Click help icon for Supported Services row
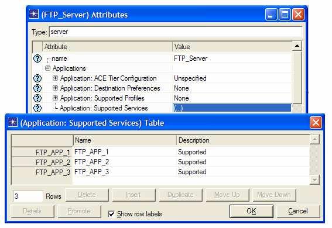Image resolution: width=332 pixels, height=228 pixels. 37,108
